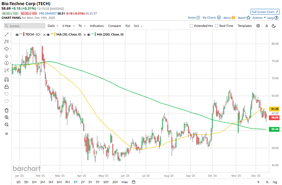
Task: Open the 1x1 grid layout dropdown
Action: point(138,26)
